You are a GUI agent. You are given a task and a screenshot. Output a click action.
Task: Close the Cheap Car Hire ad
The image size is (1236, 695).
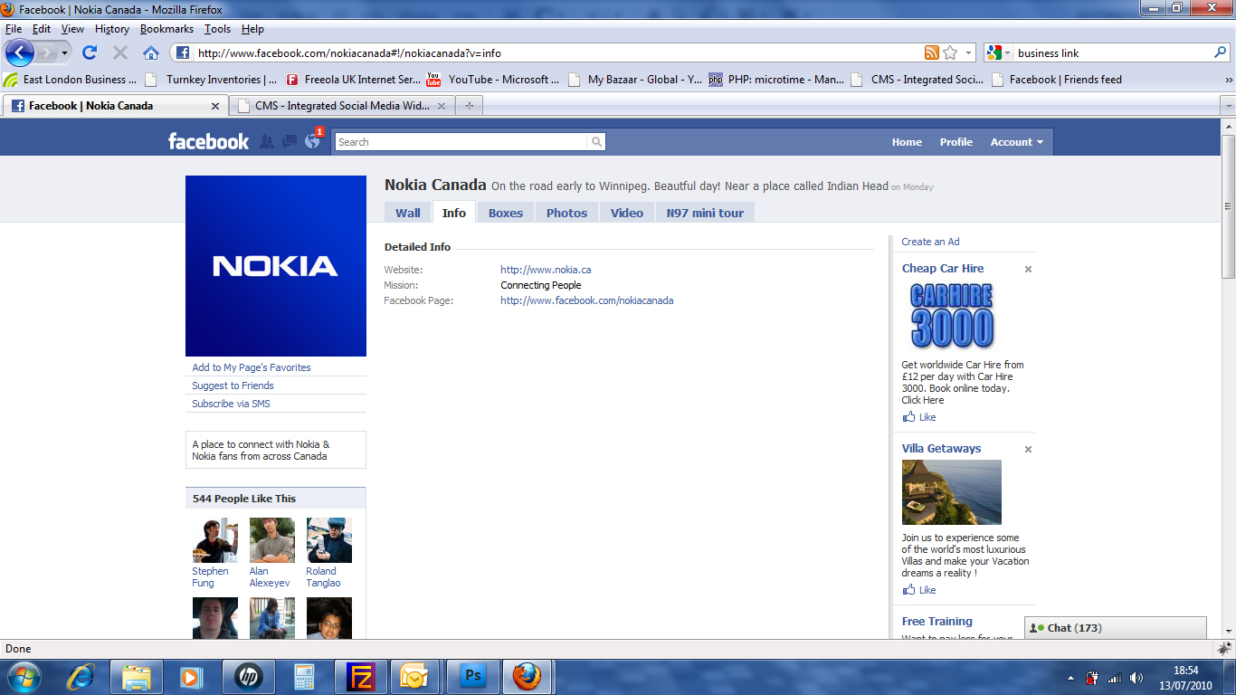(1028, 270)
